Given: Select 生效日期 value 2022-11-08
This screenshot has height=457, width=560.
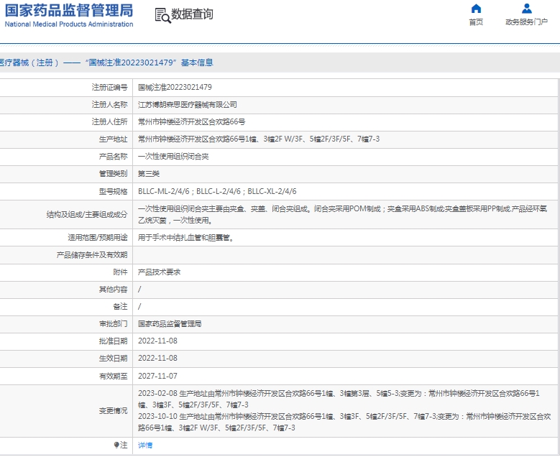Looking at the screenshot, I should [x=157, y=358].
